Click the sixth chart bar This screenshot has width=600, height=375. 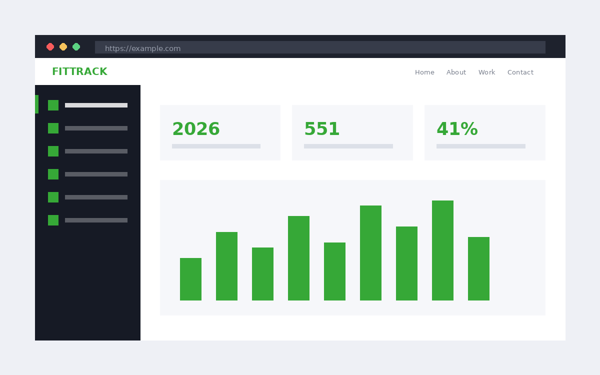click(370, 253)
